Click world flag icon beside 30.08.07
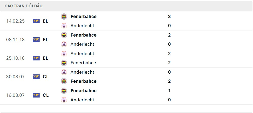Image resolution: width=253 pixels, height=113 pixels. 36,77
